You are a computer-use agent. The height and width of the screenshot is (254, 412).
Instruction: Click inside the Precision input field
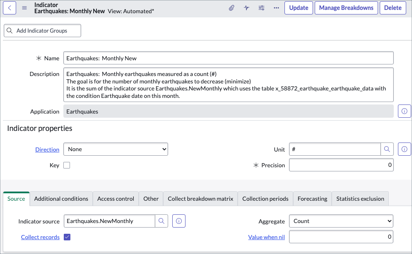[x=341, y=165]
